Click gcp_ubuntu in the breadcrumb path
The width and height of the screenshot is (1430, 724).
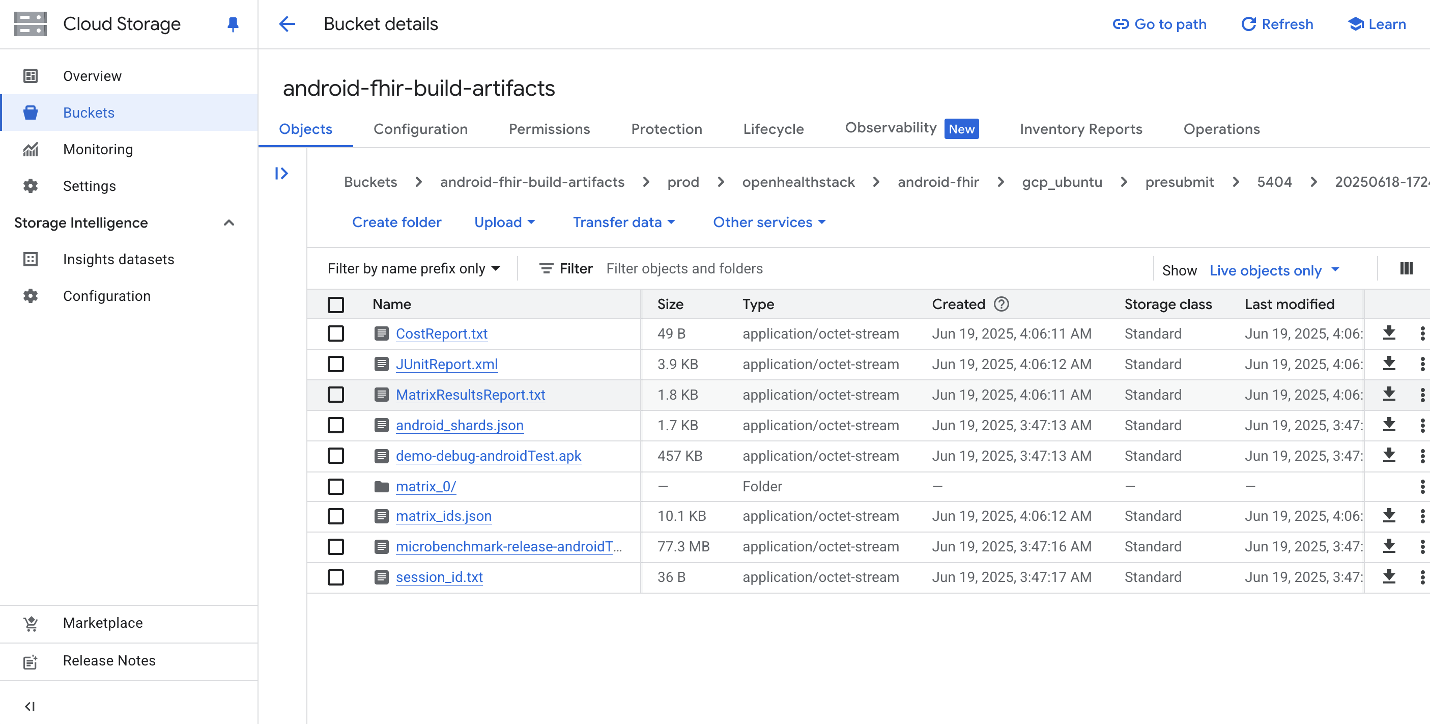[1062, 182]
